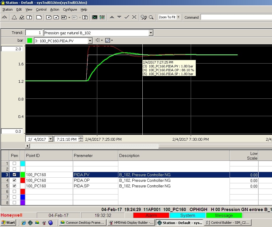
Task: Enable the pen 6 checkbox
Action: tap(14, 192)
